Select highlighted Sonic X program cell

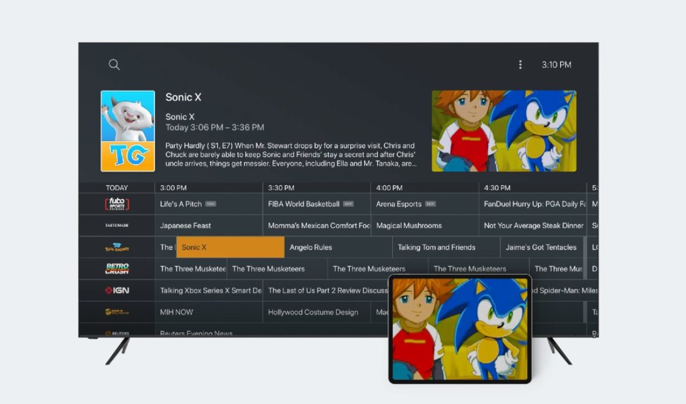coord(230,247)
